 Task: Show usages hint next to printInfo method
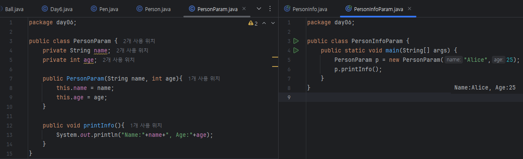146,126
